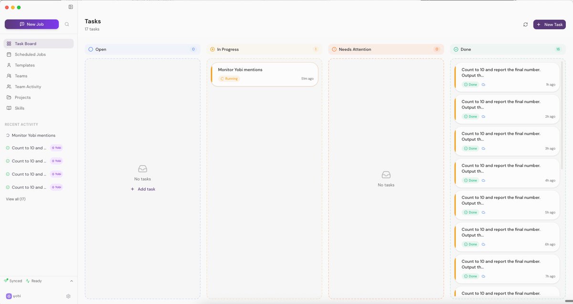Viewport: 573px width, 304px height.
Task: Open the Done task from 2h ago
Action: 507,109
